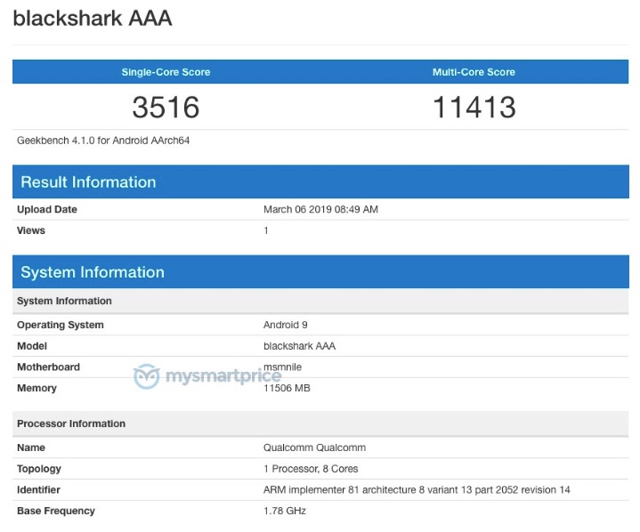Select the Motherboard label
640x532 pixels.
[x=48, y=367]
